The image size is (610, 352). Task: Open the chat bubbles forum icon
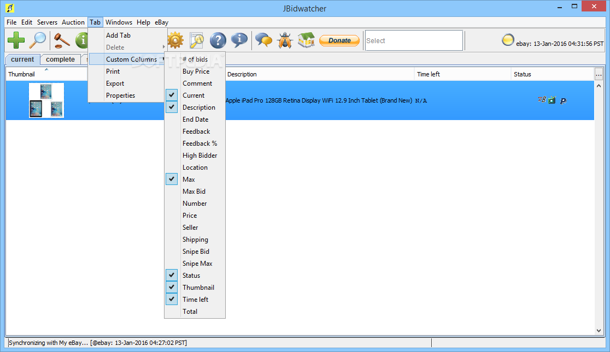pyautogui.click(x=264, y=40)
